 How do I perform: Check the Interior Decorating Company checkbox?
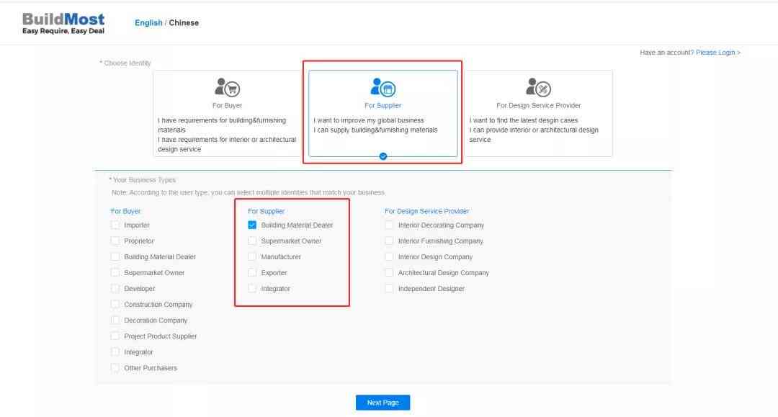(389, 225)
